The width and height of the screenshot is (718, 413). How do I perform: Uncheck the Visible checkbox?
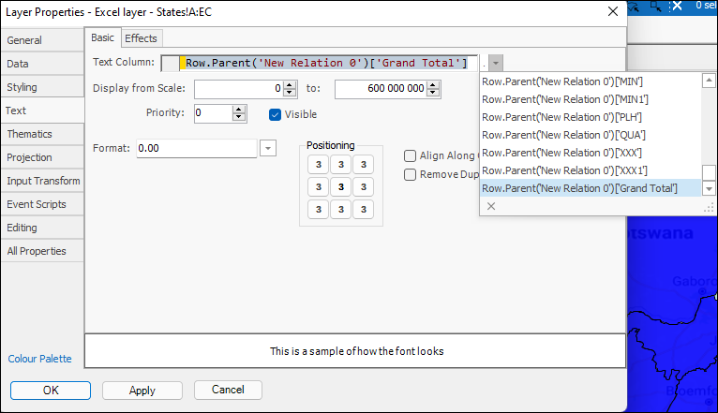(276, 114)
